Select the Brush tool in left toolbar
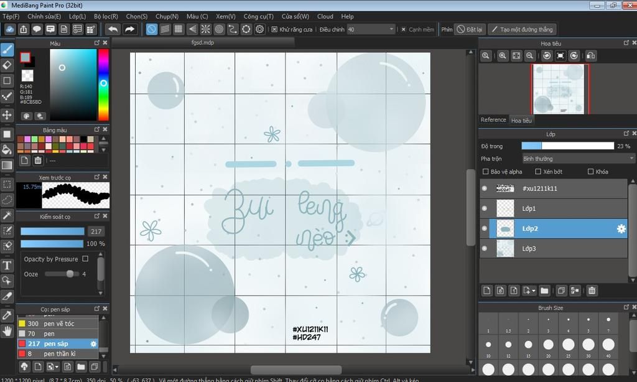Viewport: 637px width, 382px height. (7, 50)
